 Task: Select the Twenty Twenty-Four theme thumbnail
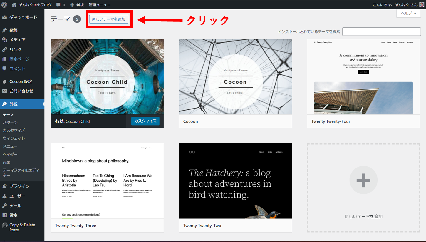coord(363,77)
